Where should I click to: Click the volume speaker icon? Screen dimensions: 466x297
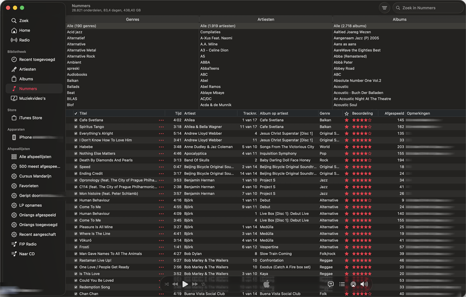click(x=364, y=284)
